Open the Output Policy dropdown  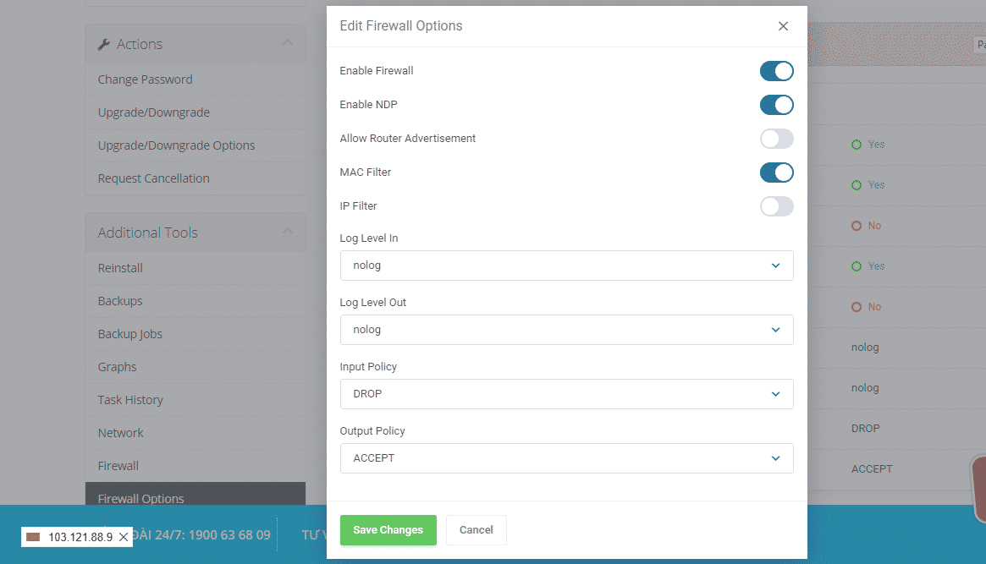tap(566, 458)
